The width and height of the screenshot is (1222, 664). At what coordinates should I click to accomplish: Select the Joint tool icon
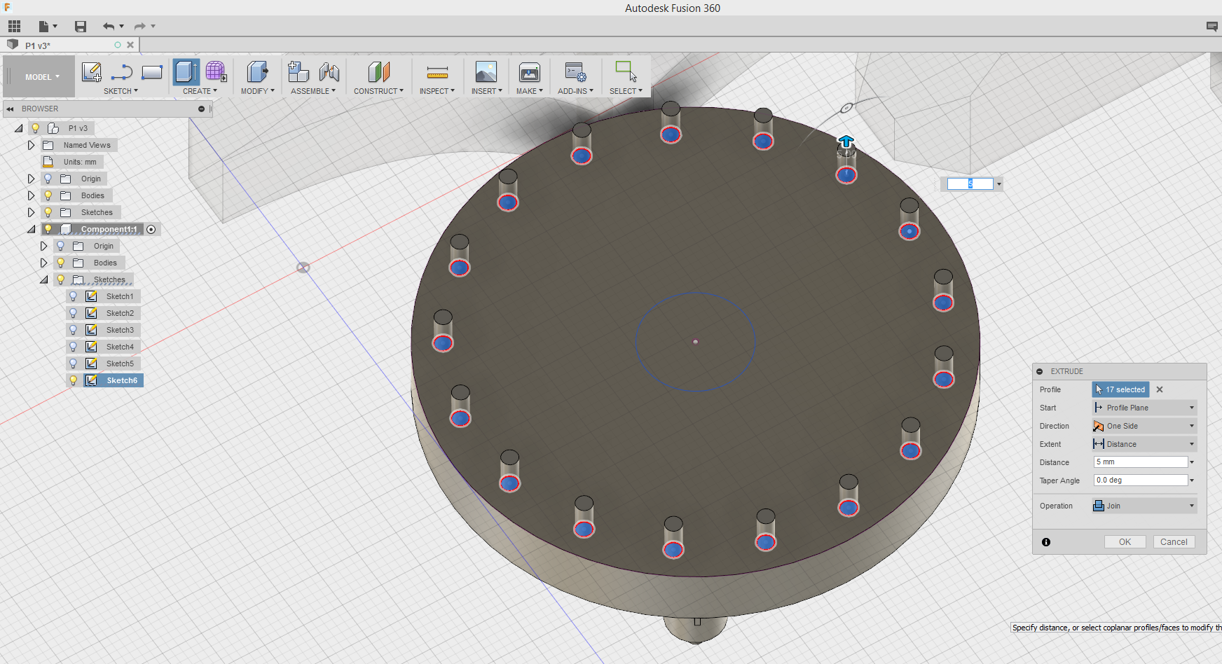tap(329, 71)
